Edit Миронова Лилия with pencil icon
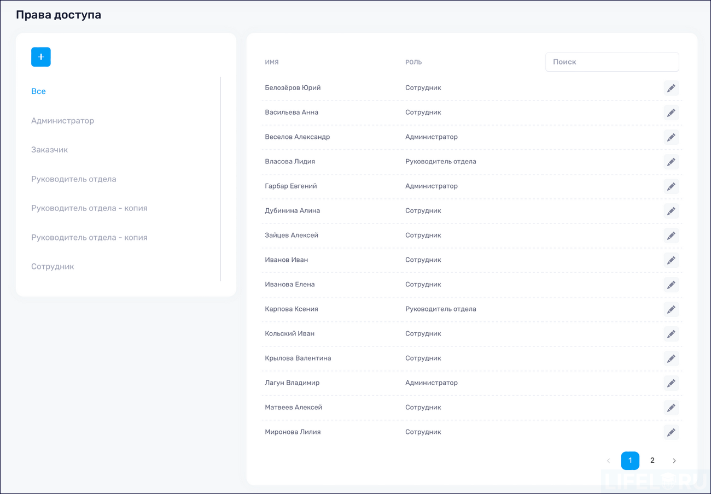Viewport: 711px width, 494px height. (671, 432)
